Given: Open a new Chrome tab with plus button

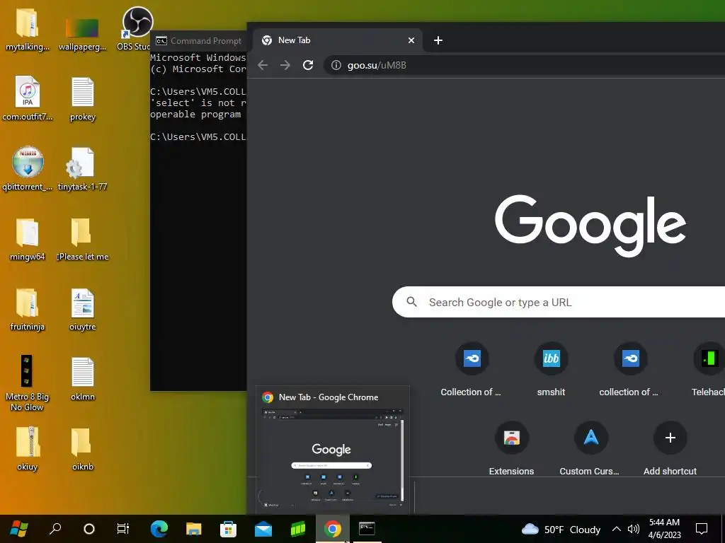Looking at the screenshot, I should [x=438, y=40].
